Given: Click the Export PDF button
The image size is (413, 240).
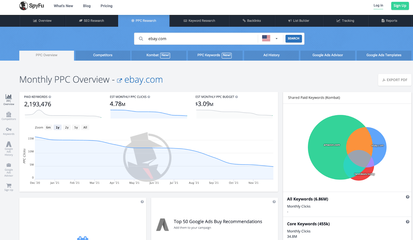Looking at the screenshot, I should 394,80.
